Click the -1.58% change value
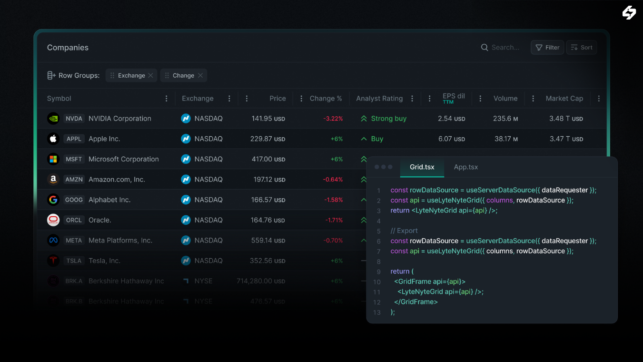The image size is (643, 362). pos(333,200)
